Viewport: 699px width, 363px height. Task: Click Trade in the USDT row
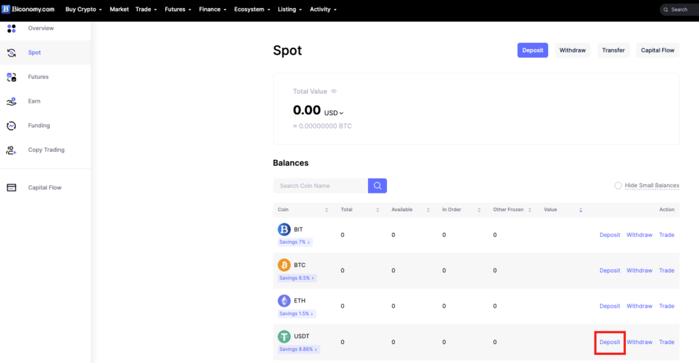coord(666,342)
